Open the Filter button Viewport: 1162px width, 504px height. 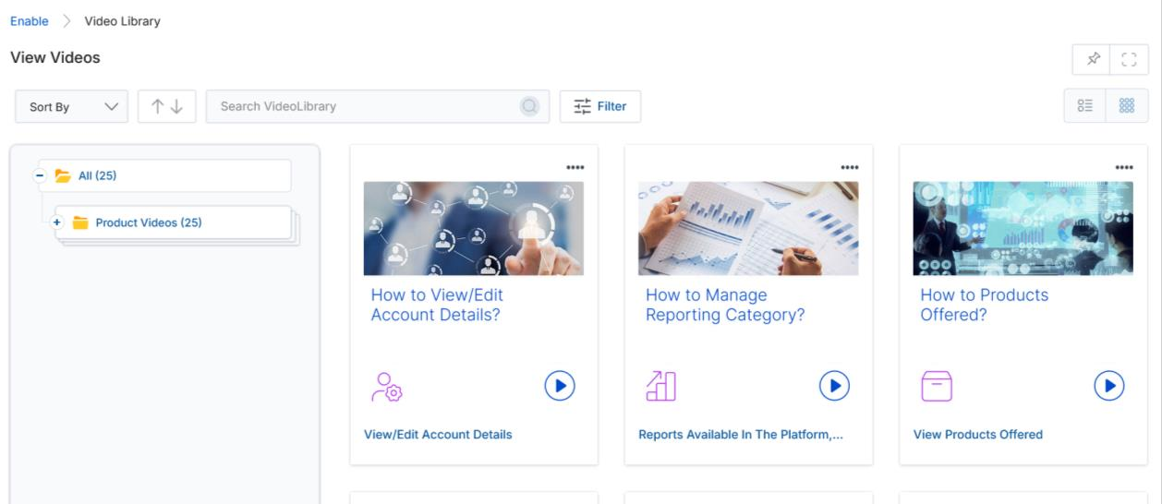click(599, 106)
